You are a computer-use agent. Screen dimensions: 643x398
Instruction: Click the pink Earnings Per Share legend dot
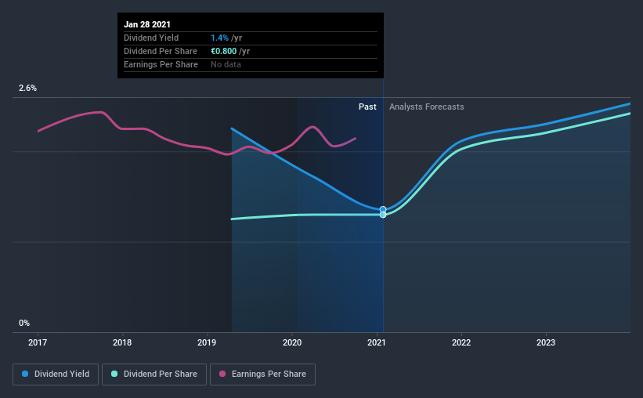pos(222,374)
